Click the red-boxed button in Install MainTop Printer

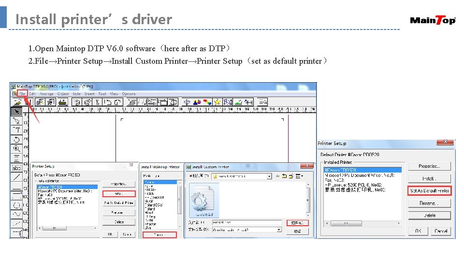159,235
